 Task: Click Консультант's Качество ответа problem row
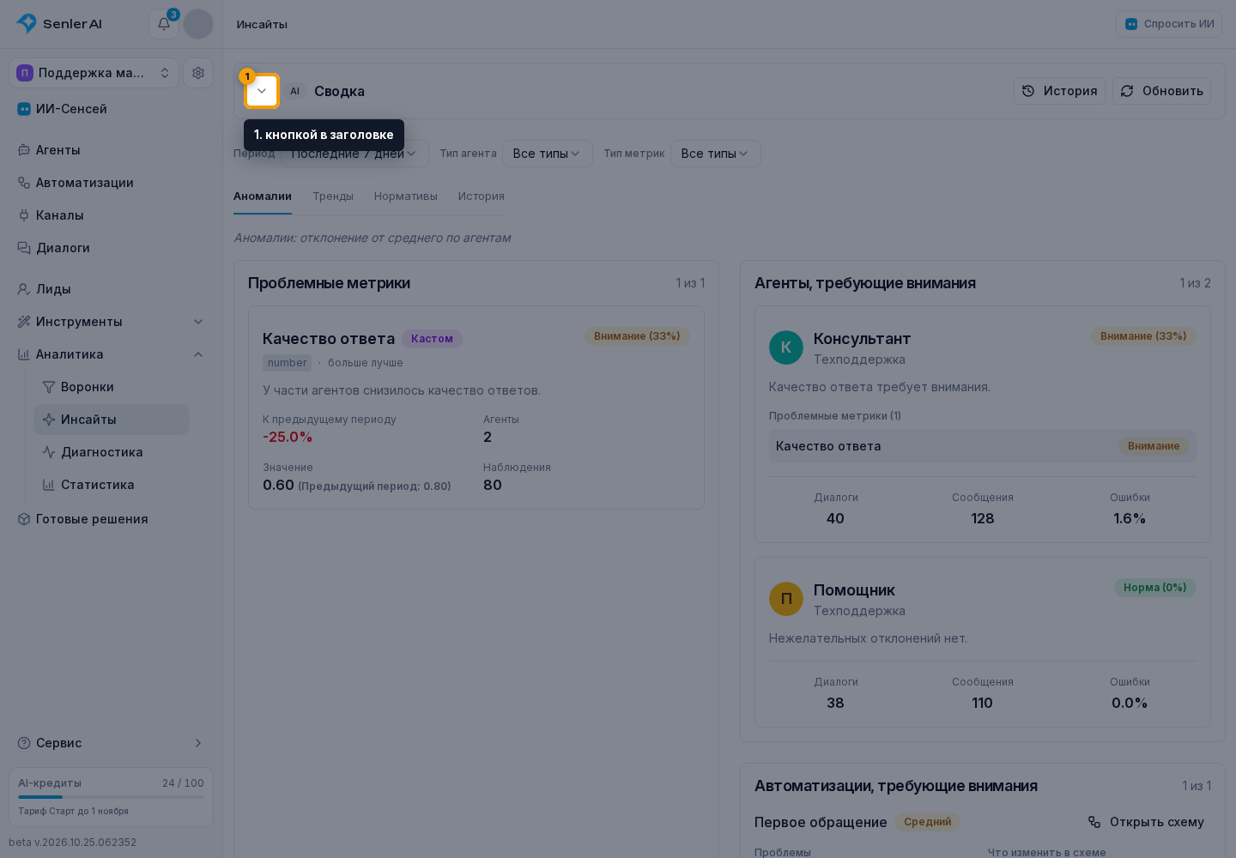(x=983, y=446)
